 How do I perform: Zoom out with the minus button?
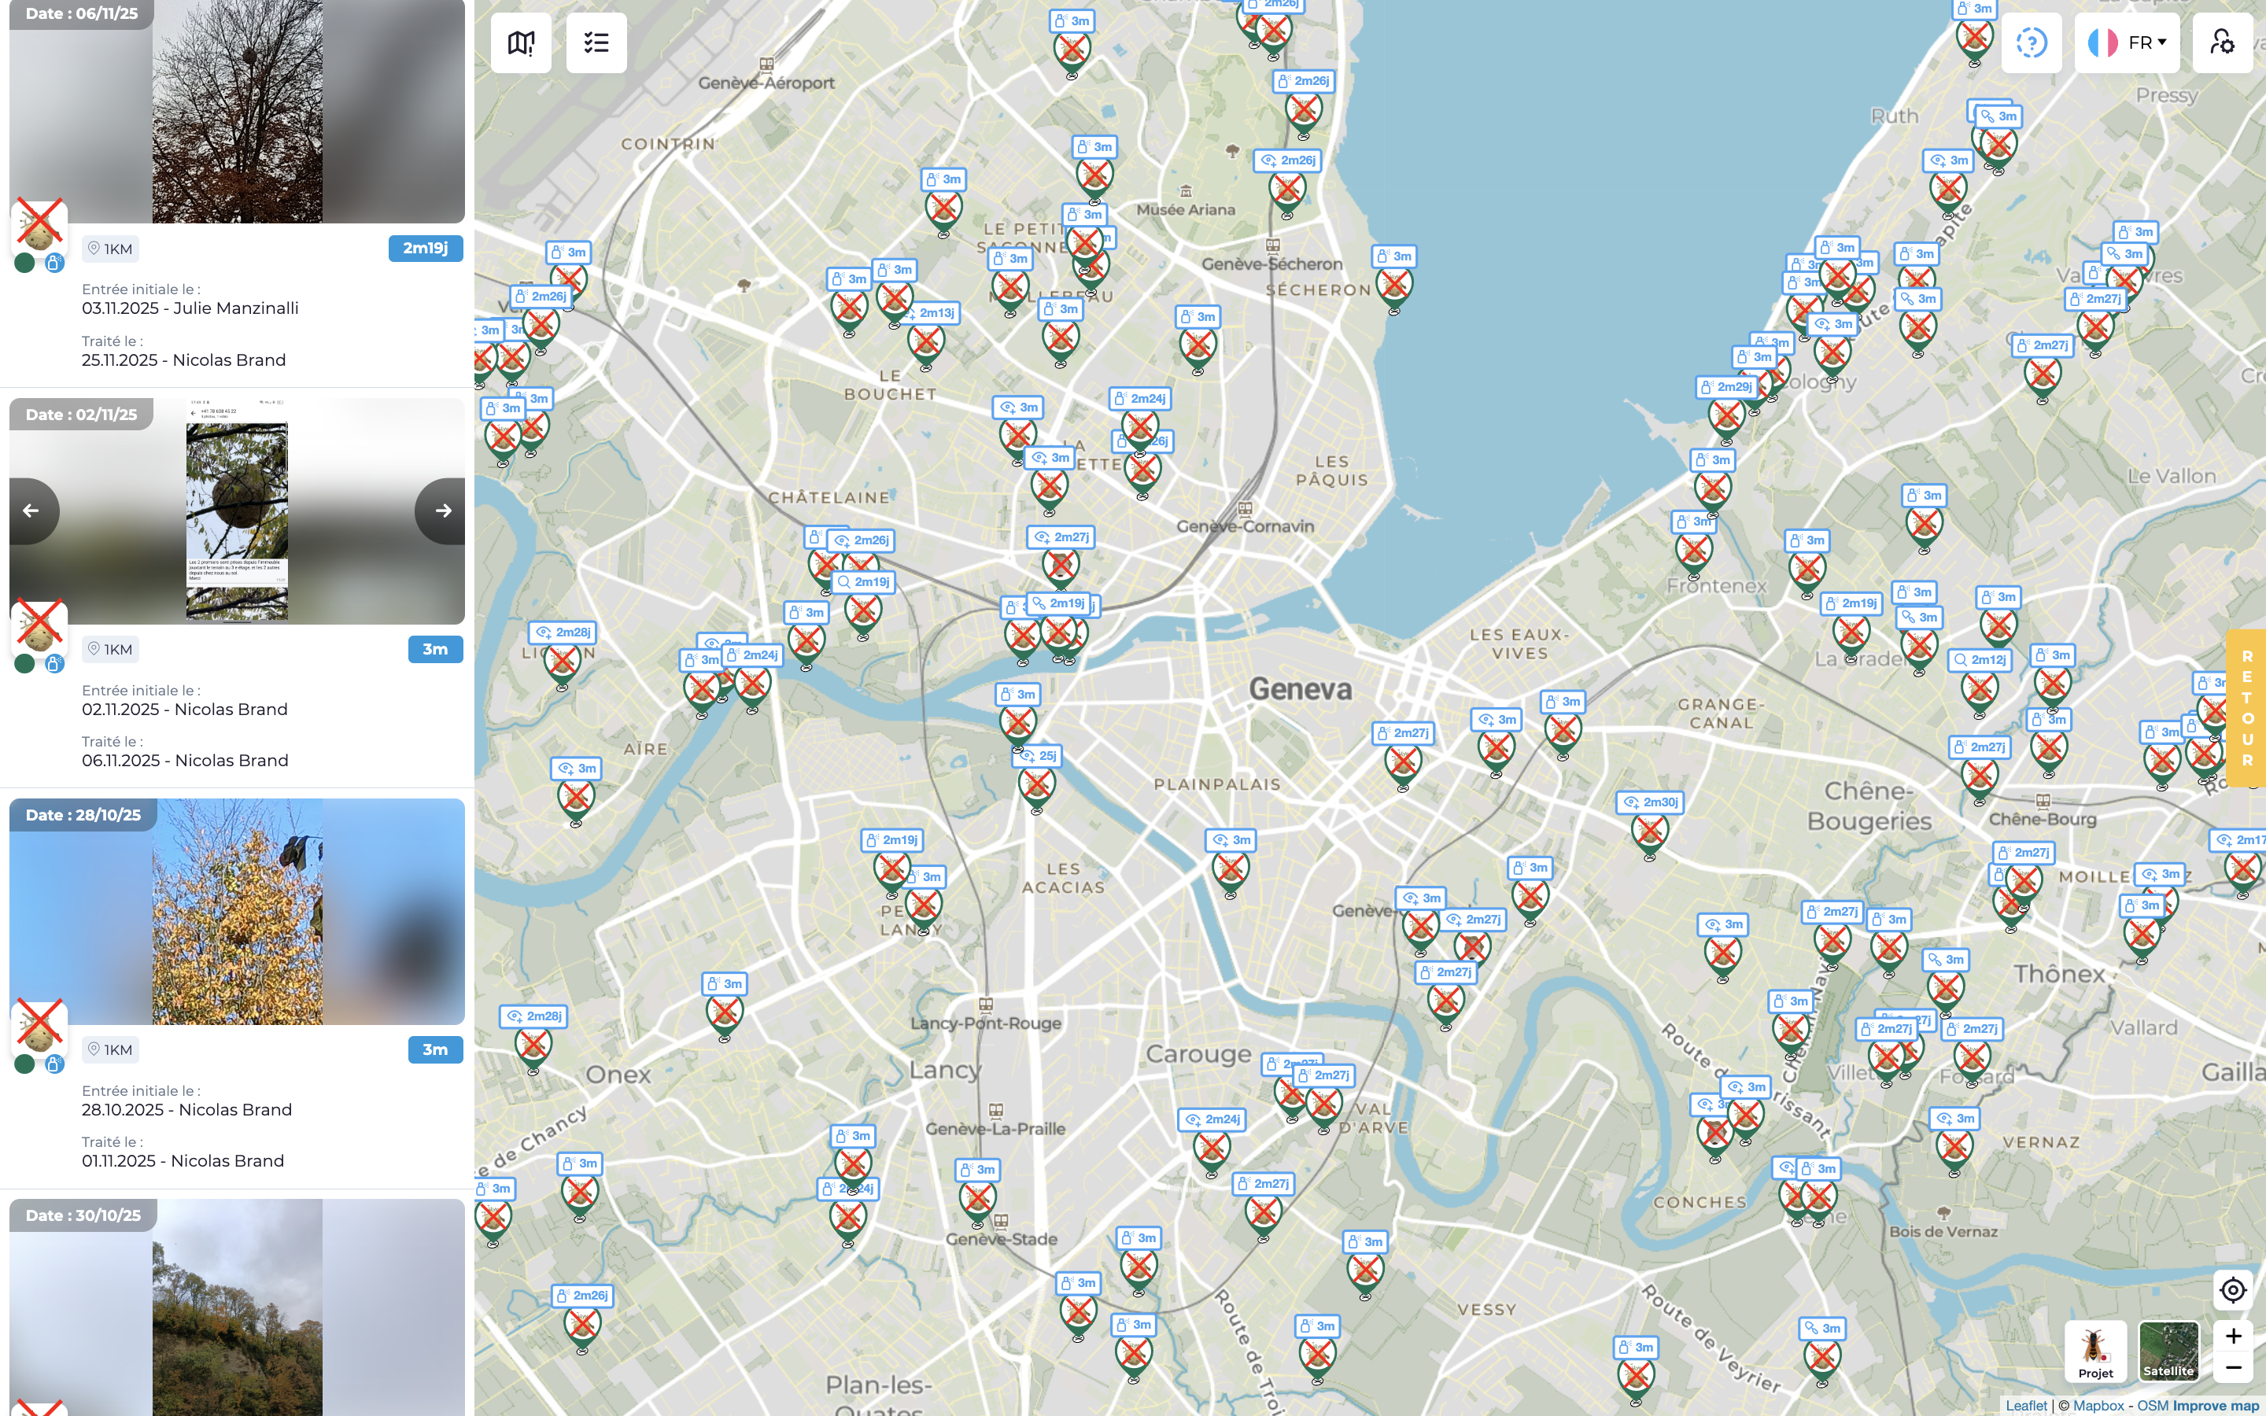(2232, 1367)
